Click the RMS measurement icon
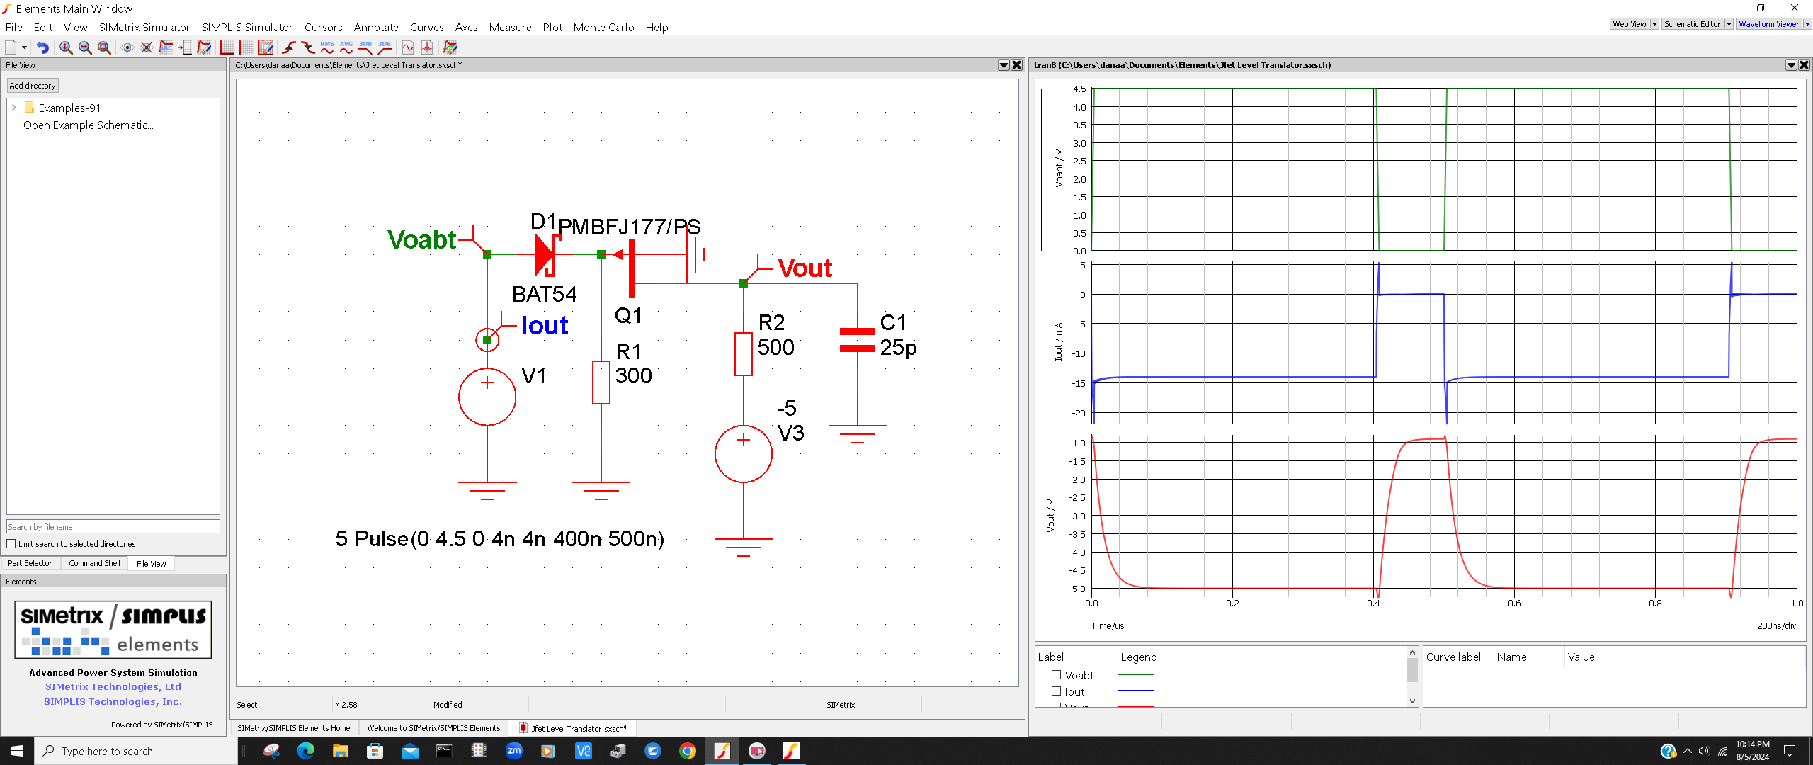Image resolution: width=1813 pixels, height=765 pixels. [x=327, y=47]
